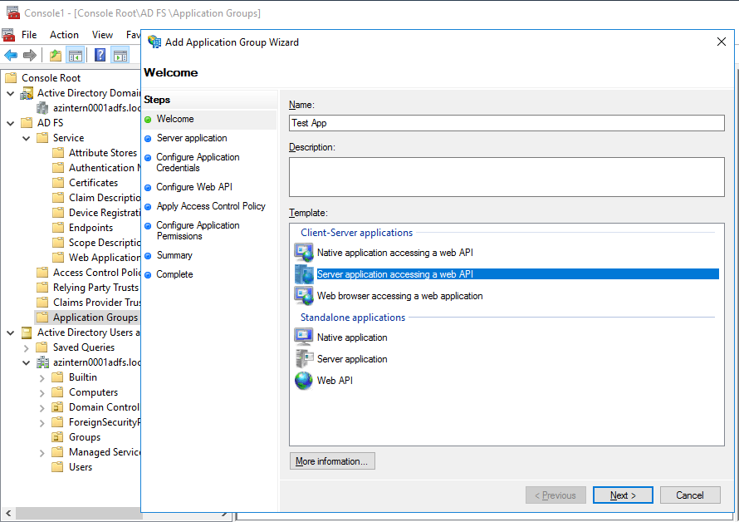739x522 pixels.
Task: Cancel the Add Application Group Wizard
Action: pyautogui.click(x=689, y=495)
